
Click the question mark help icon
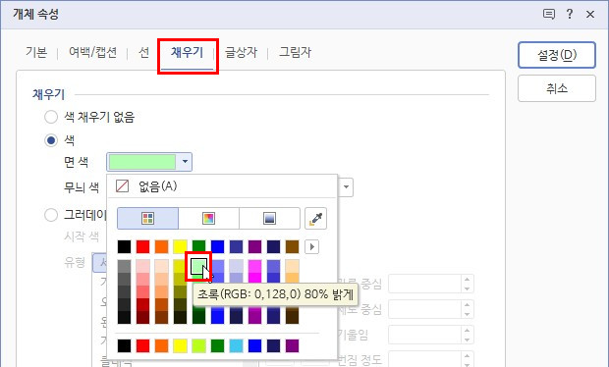570,15
